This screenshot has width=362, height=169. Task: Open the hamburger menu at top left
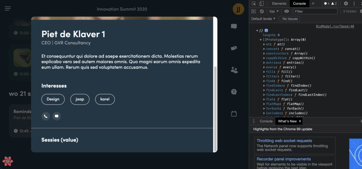click(8, 9)
